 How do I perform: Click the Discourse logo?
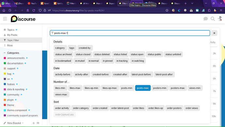tap(23, 19)
